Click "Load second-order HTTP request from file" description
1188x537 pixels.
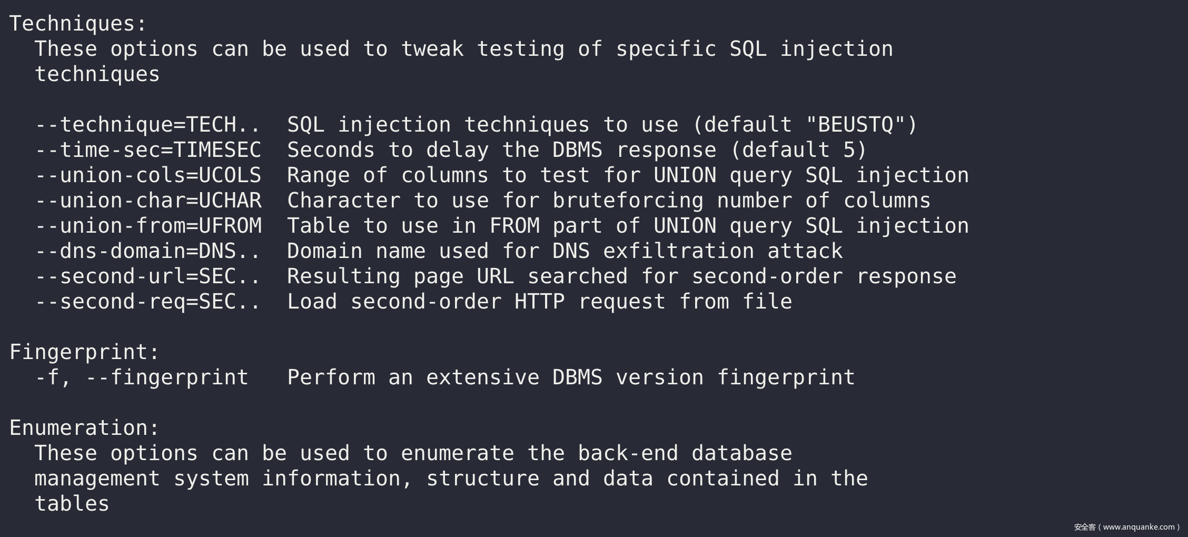click(539, 302)
